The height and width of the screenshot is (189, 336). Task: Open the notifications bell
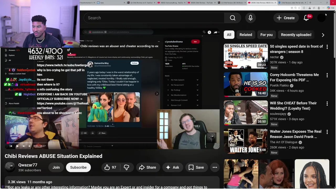pyautogui.click(x=306, y=18)
